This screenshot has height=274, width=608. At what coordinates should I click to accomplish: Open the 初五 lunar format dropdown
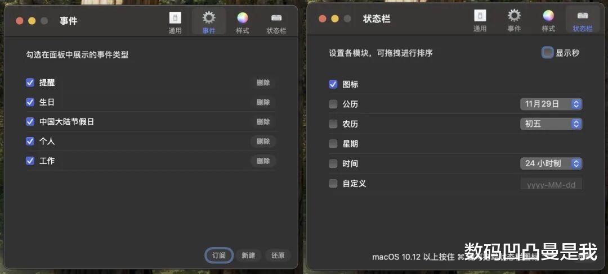551,124
